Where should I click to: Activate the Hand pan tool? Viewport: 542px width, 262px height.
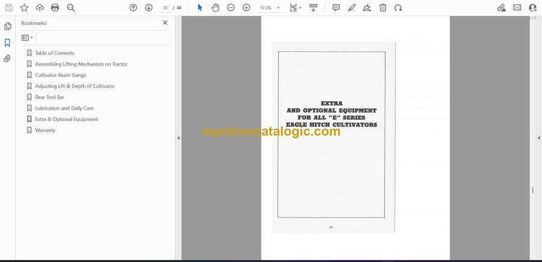click(x=216, y=8)
